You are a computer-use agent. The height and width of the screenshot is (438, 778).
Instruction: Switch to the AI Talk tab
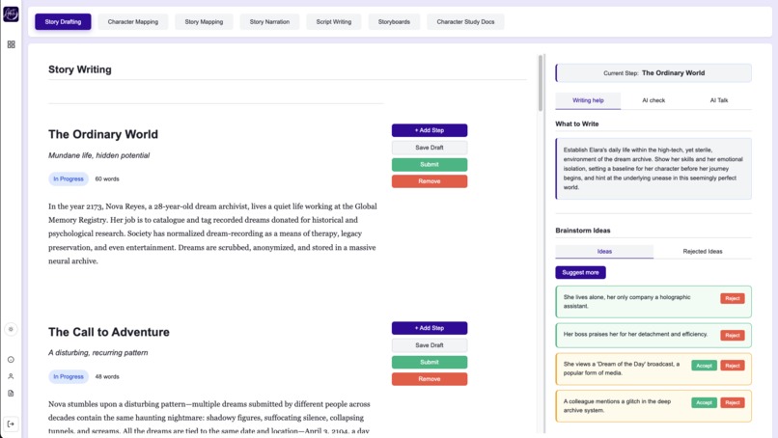tap(719, 100)
